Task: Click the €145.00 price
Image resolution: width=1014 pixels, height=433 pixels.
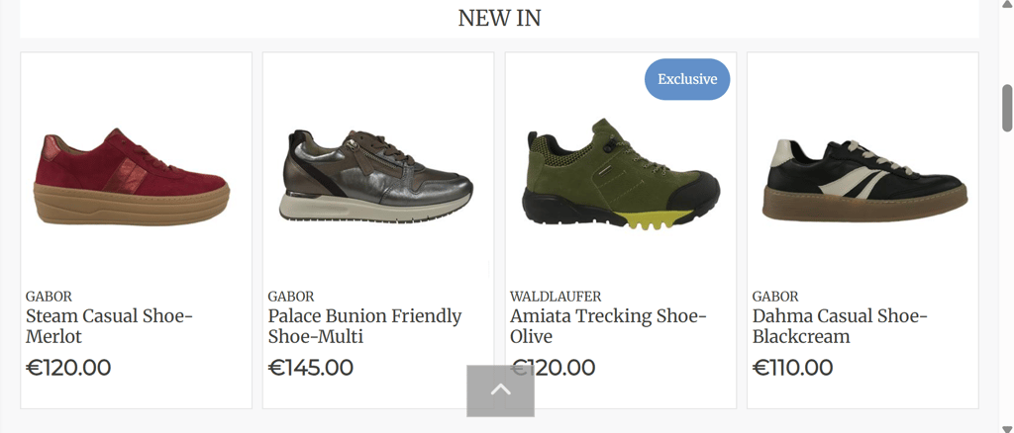Action: point(311,368)
